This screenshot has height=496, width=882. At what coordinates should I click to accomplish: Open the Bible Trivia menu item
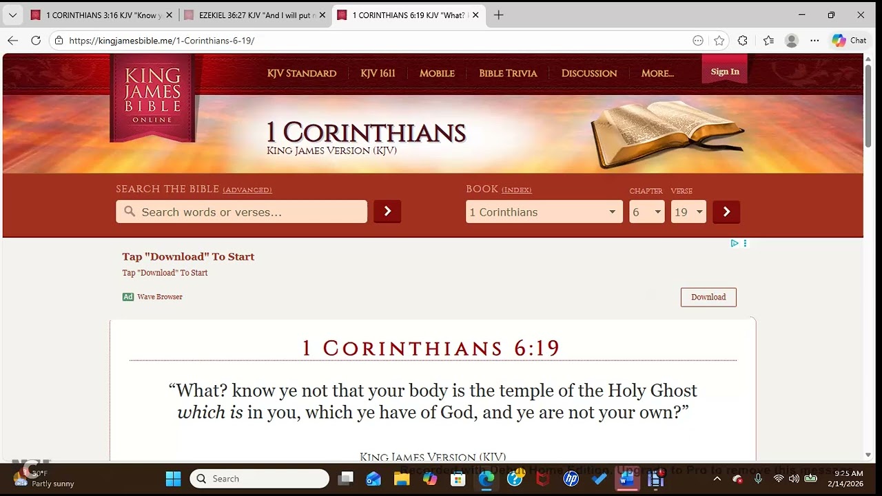508,73
